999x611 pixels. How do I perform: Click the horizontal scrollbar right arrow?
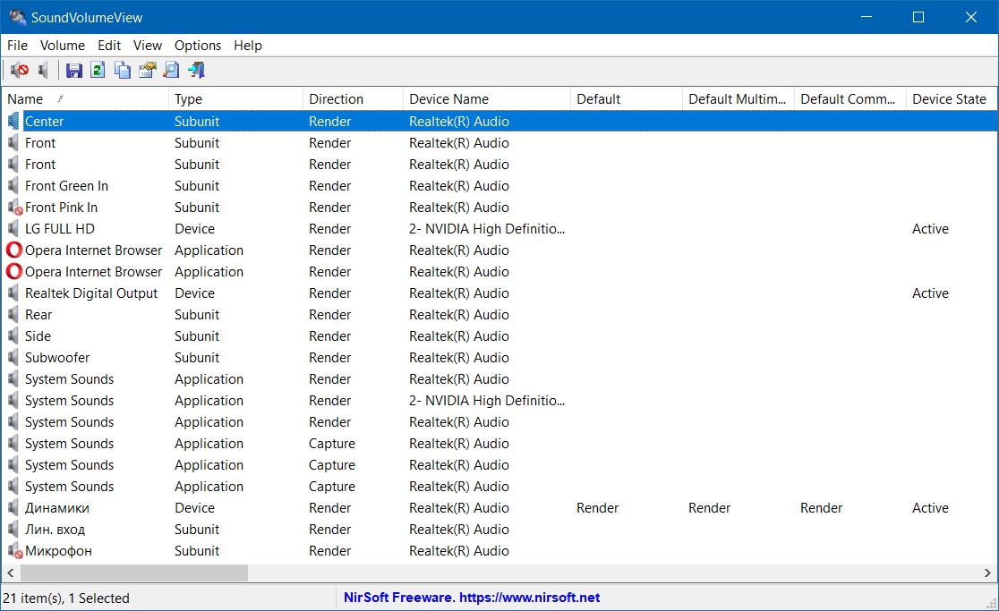click(988, 573)
